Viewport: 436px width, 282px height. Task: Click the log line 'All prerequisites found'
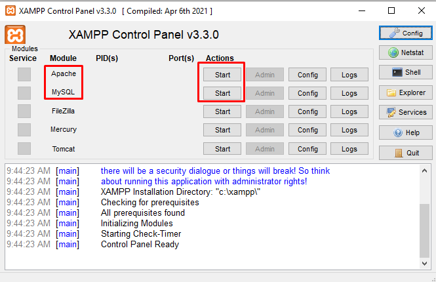143,212
